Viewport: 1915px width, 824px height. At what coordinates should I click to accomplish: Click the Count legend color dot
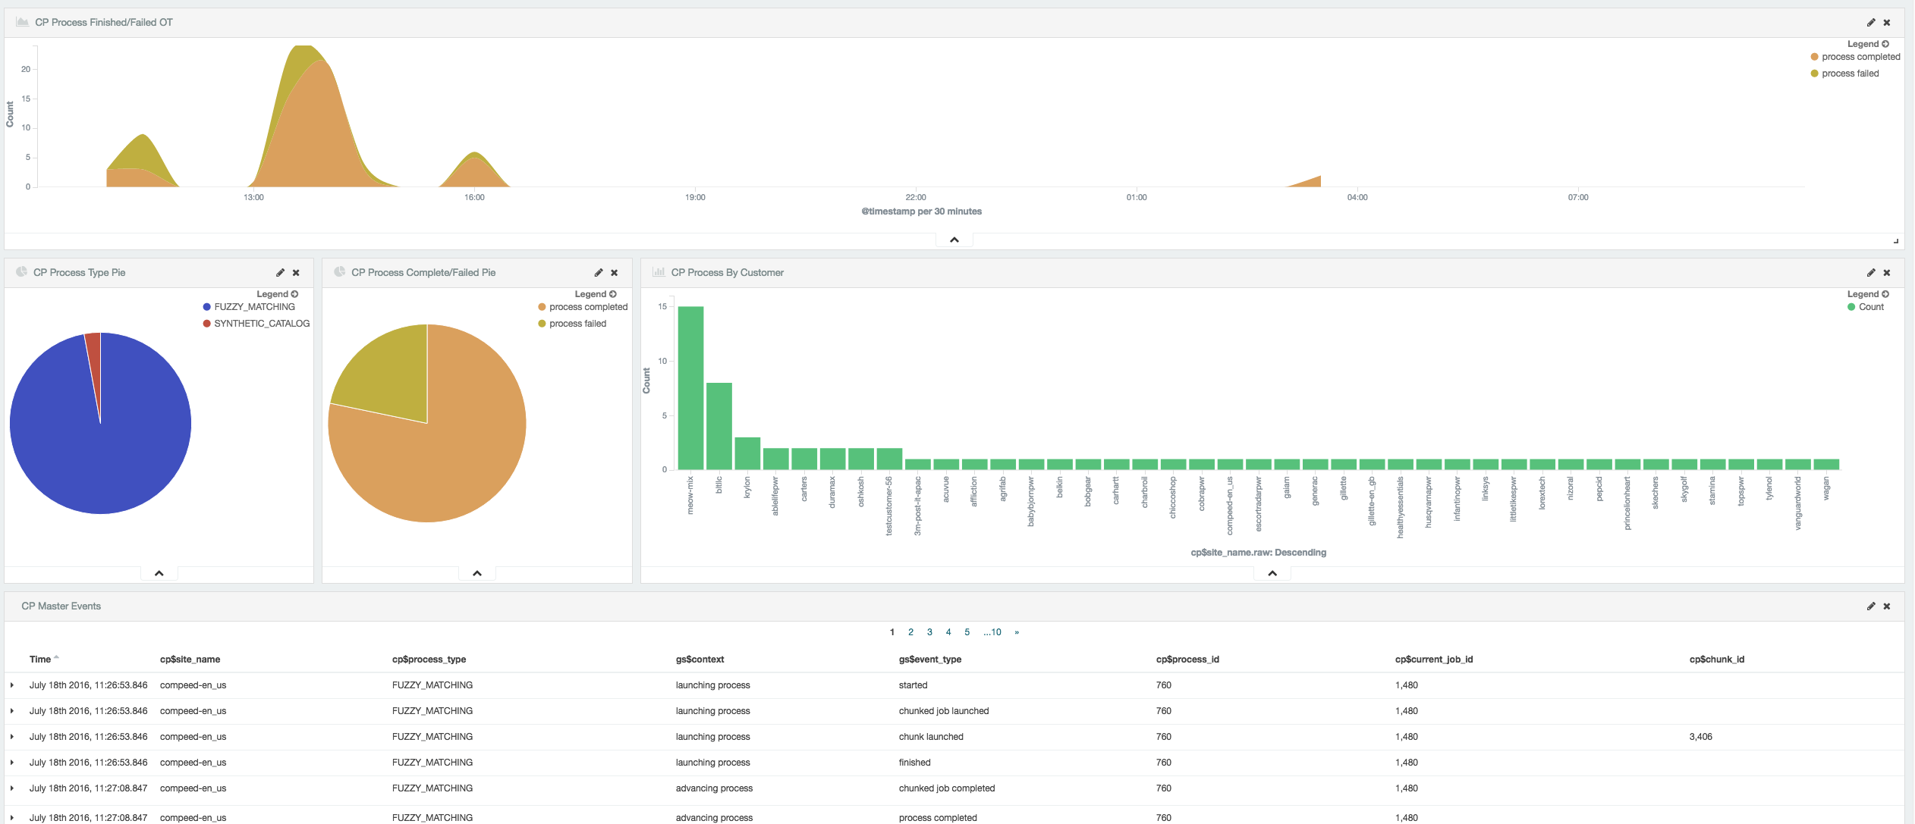[1851, 307]
